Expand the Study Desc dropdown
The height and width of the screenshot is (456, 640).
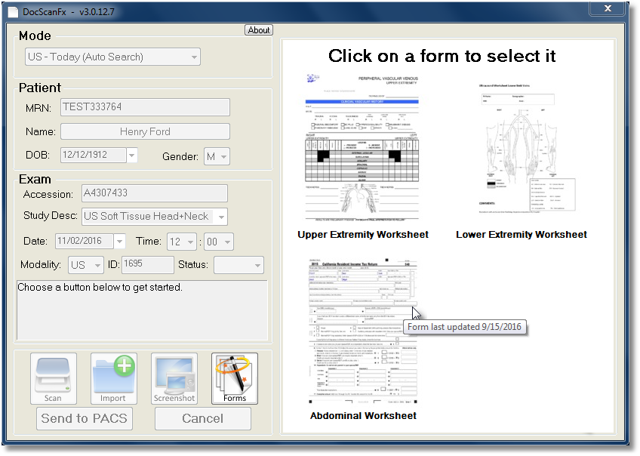point(221,217)
